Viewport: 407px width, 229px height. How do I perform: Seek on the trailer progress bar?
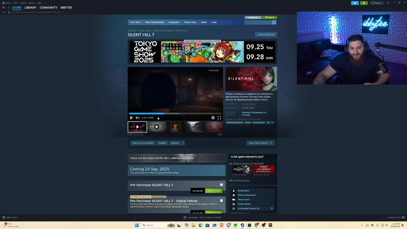(175, 113)
